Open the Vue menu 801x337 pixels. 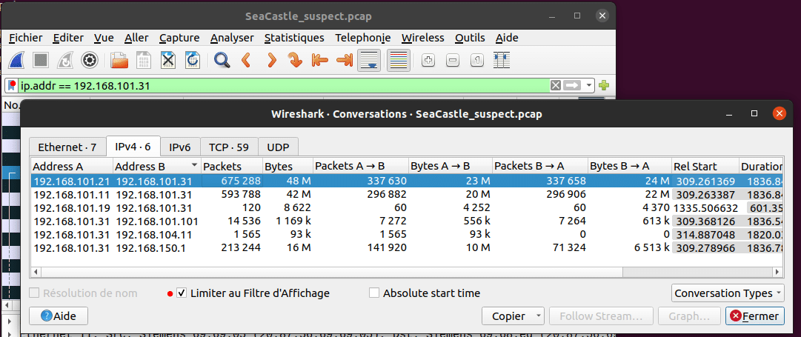coord(104,38)
